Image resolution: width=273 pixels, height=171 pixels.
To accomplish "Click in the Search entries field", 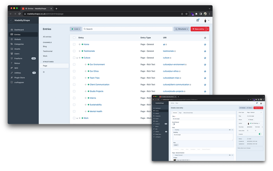I will coord(127,29).
